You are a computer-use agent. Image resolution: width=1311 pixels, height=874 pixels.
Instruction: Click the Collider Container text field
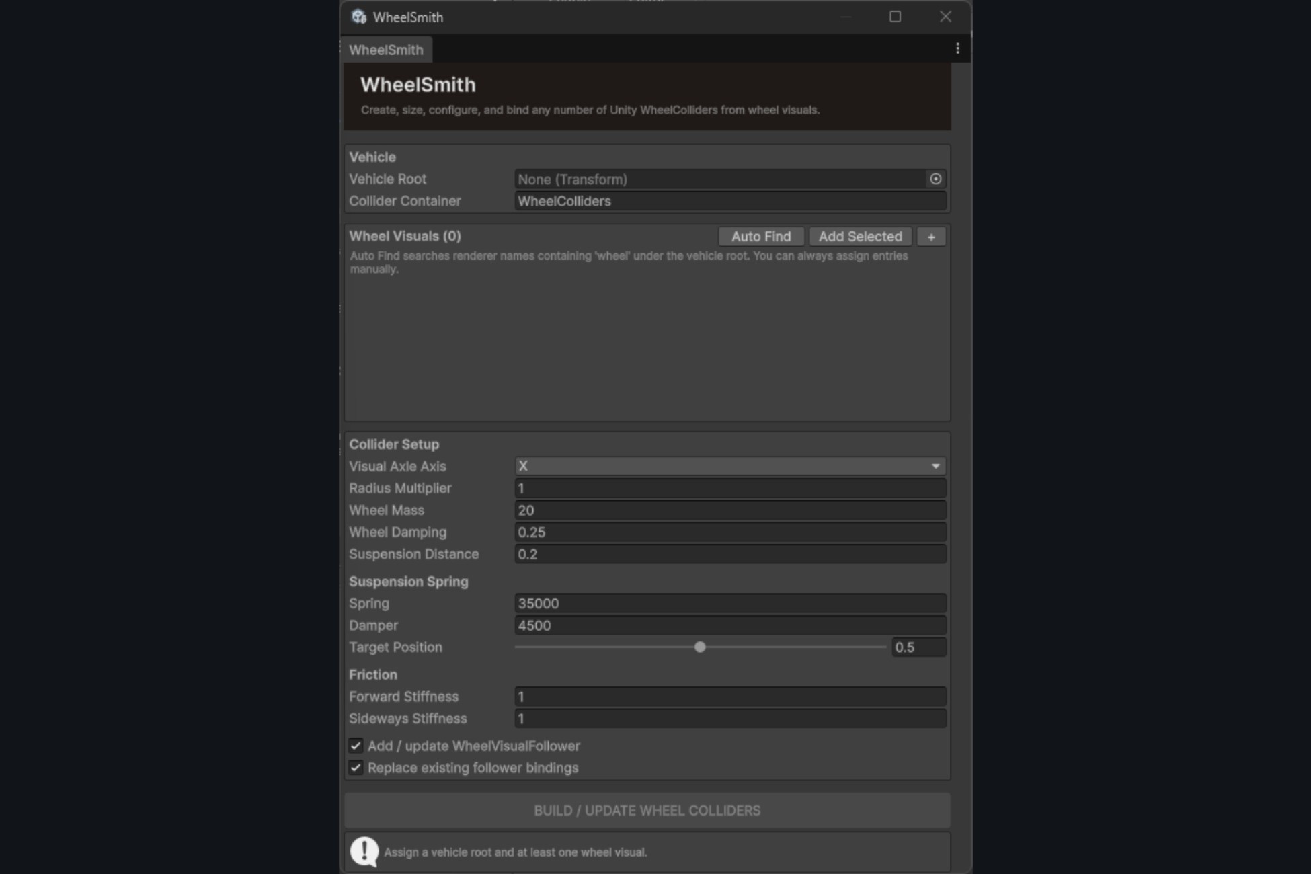730,201
